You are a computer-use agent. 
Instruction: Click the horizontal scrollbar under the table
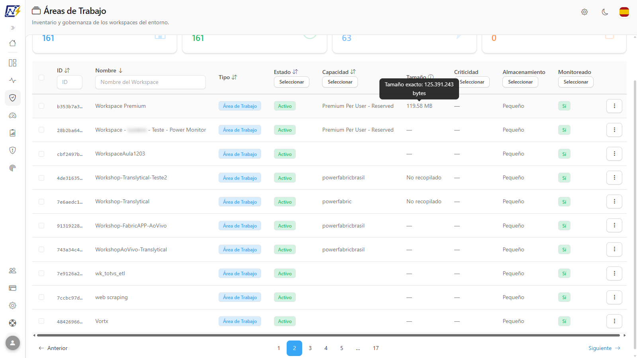328,335
